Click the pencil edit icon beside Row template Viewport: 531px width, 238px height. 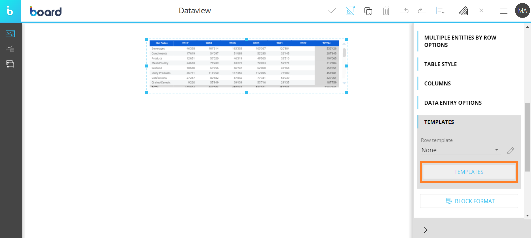click(x=510, y=151)
